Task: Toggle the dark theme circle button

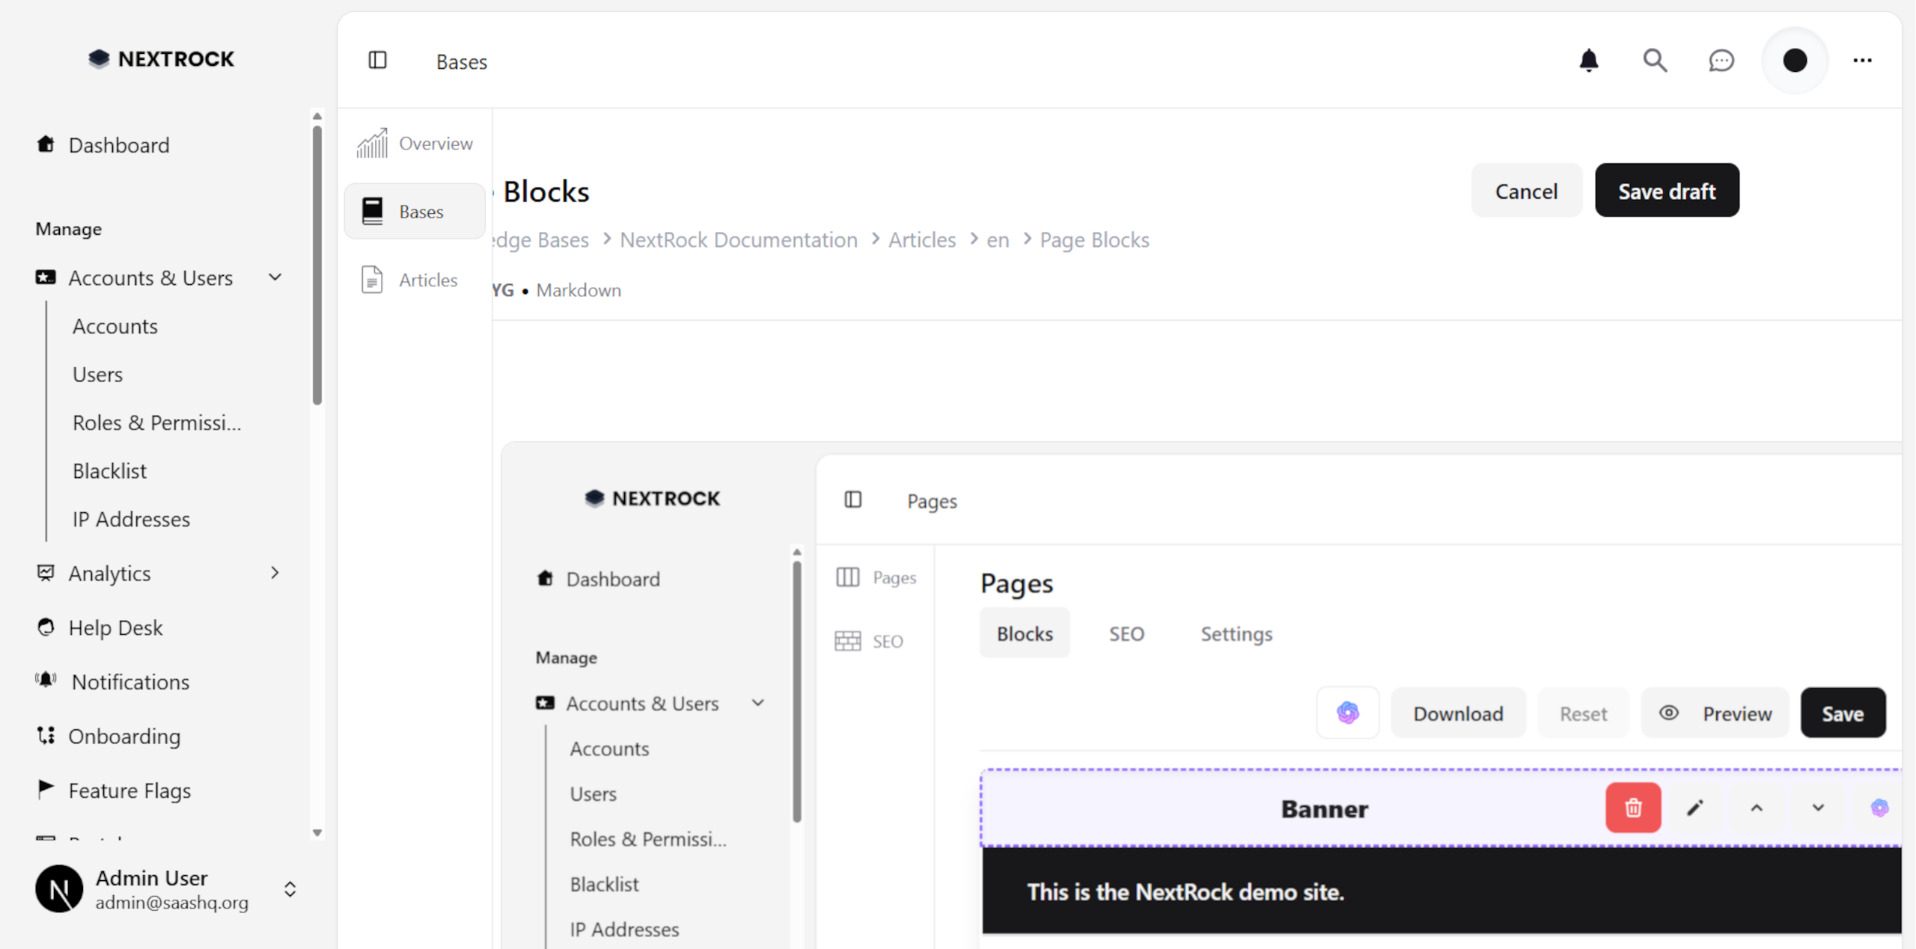Action: (1794, 61)
